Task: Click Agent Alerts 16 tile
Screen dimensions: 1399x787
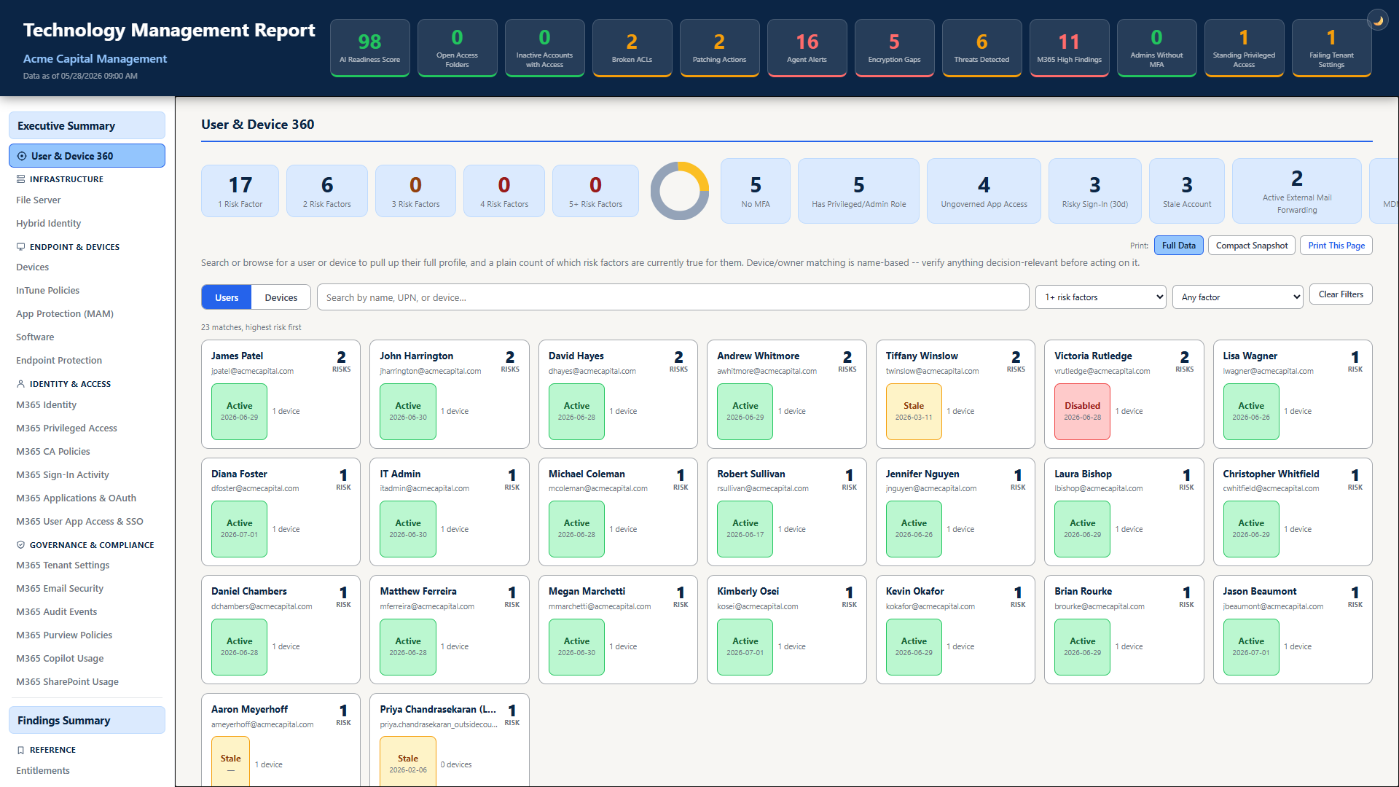Action: pyautogui.click(x=807, y=47)
